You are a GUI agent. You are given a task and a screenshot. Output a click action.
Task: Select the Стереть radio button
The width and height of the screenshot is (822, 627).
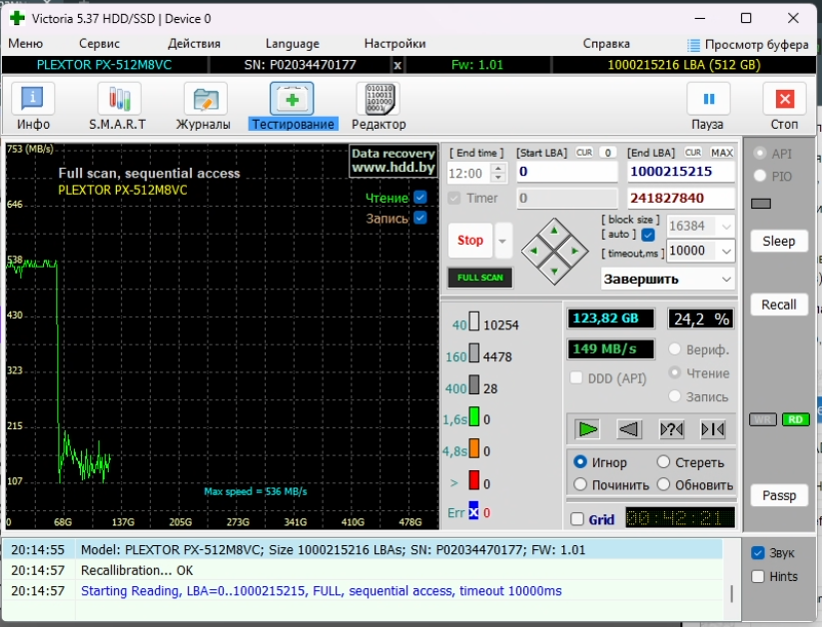663,462
